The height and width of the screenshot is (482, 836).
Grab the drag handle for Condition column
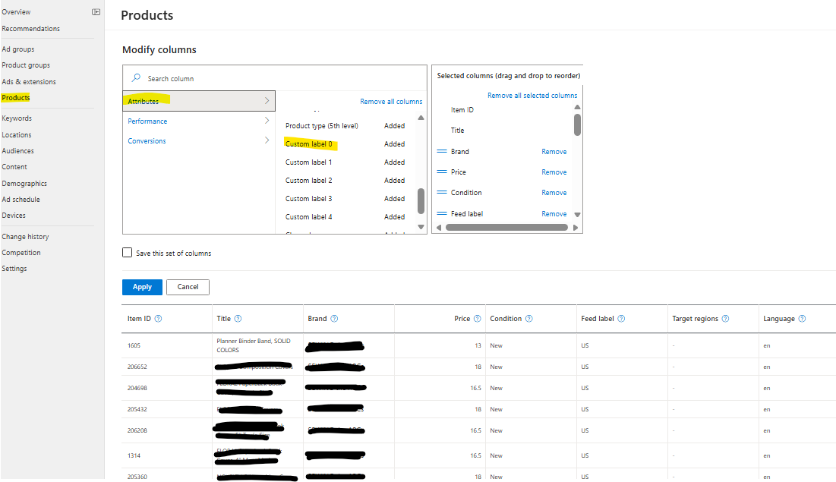tap(442, 192)
